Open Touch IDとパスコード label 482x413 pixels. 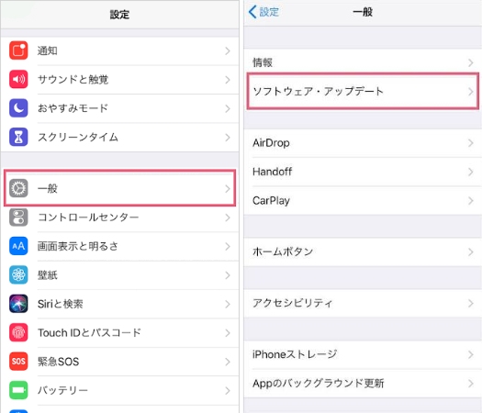point(89,332)
